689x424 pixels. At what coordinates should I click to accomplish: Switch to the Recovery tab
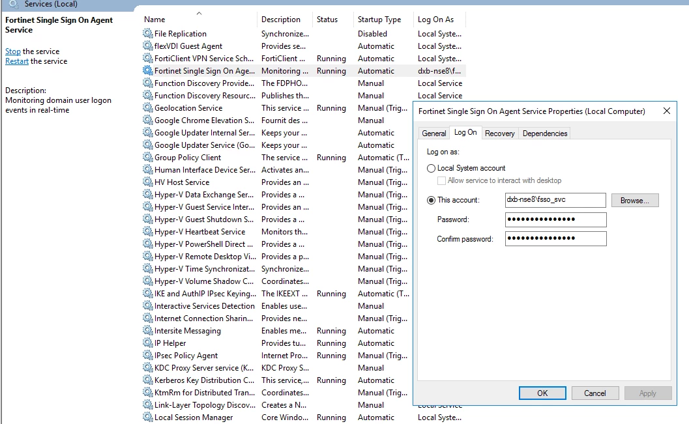pyautogui.click(x=499, y=134)
